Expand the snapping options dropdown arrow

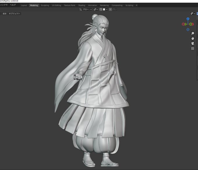[107, 10]
